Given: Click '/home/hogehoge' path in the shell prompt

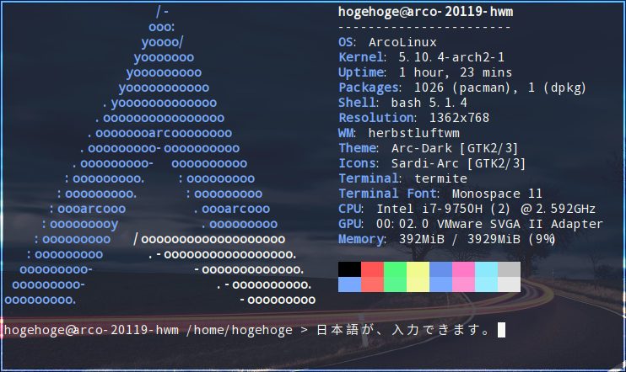Looking at the screenshot, I should (x=239, y=330).
